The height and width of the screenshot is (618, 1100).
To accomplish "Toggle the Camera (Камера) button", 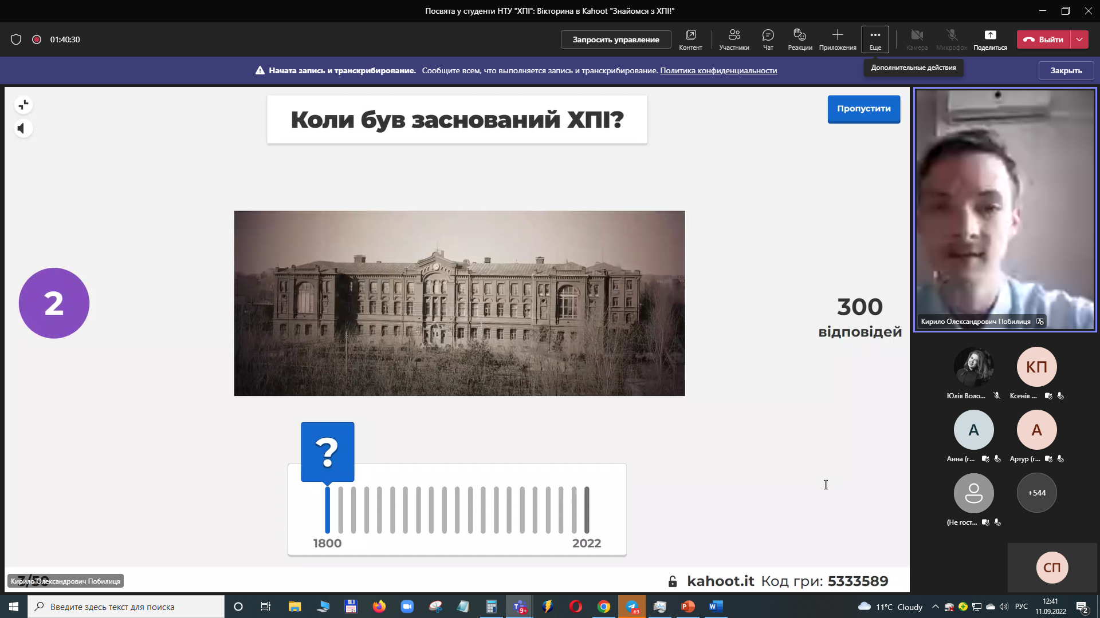I will [917, 39].
